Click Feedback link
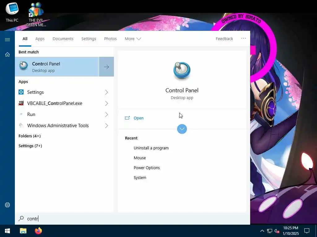Viewport: 317px width, 237px height. coord(224,39)
